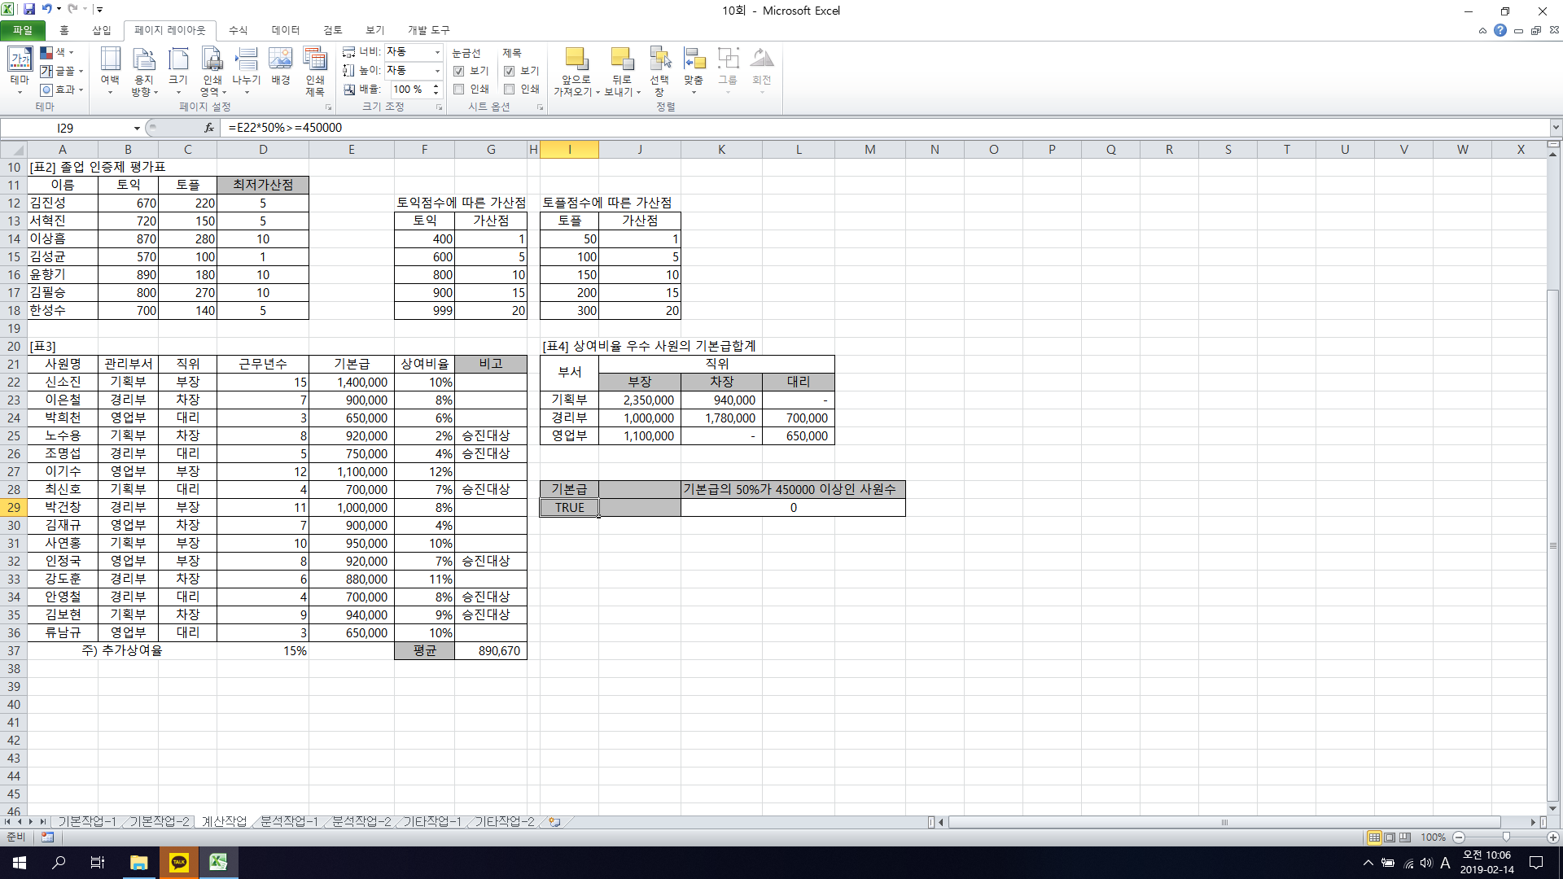Screen dimensions: 1563x879
Task: Switch to the 수식 (Formulas) ribbon tab
Action: (238, 30)
